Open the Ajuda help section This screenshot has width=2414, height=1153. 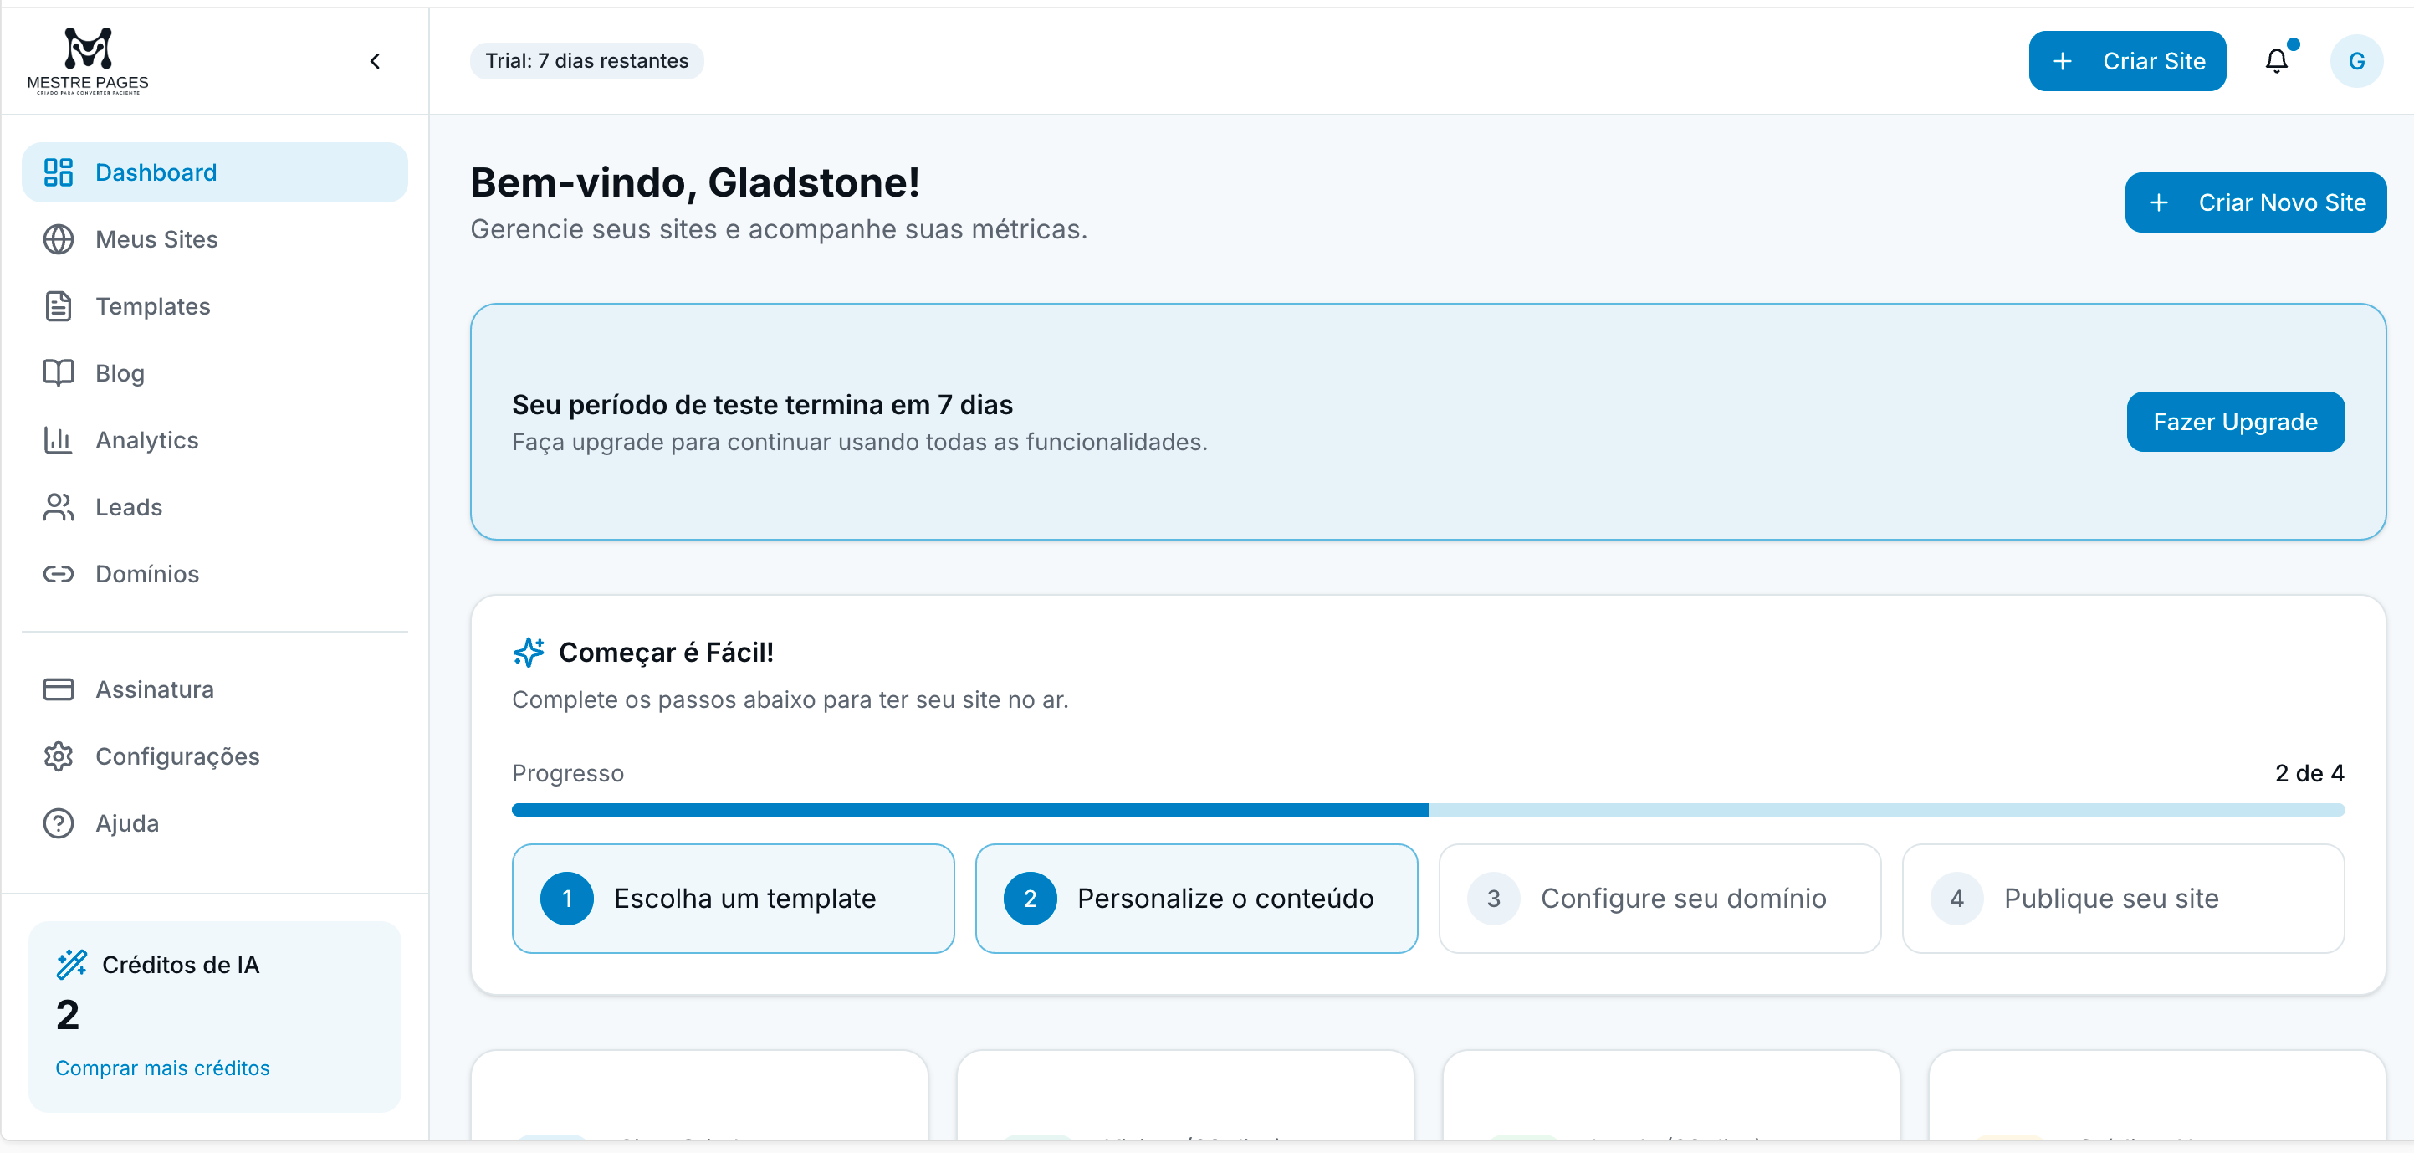[x=127, y=823]
